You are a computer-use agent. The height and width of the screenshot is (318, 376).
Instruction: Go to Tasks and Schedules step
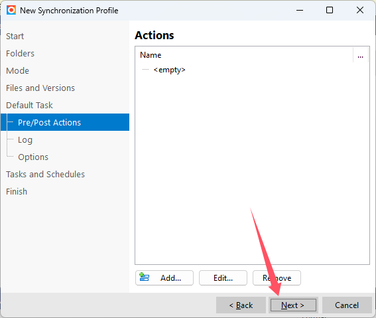pyautogui.click(x=45, y=175)
